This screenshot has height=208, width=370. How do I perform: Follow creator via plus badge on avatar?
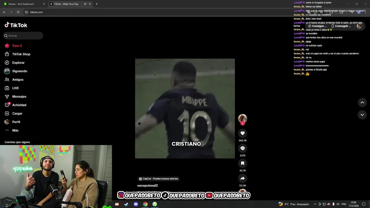[243, 123]
